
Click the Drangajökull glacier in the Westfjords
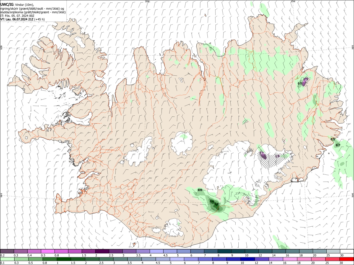80,41
